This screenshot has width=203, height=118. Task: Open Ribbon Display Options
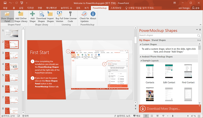175,3
